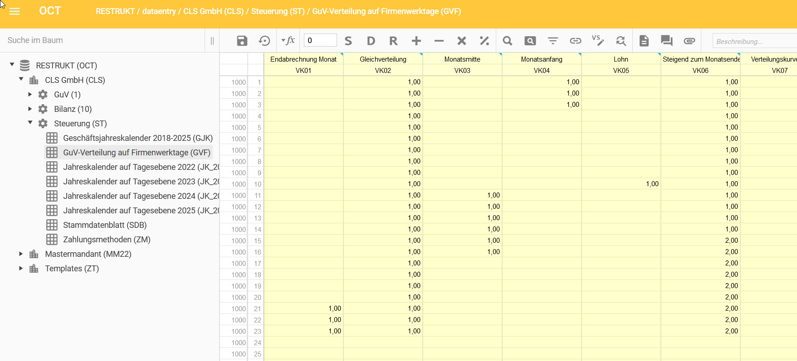Open the filter lines icon

pos(553,41)
